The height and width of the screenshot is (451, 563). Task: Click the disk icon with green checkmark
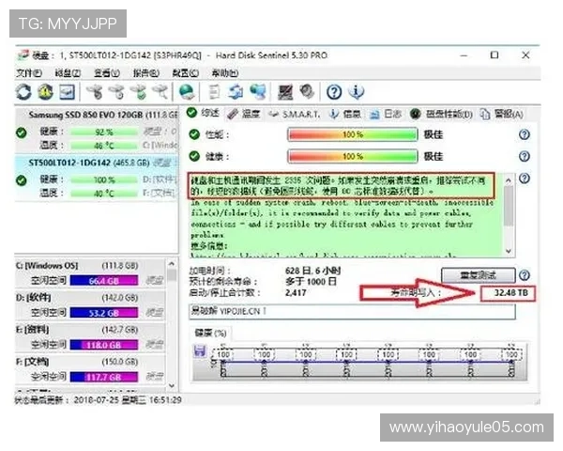[139, 92]
